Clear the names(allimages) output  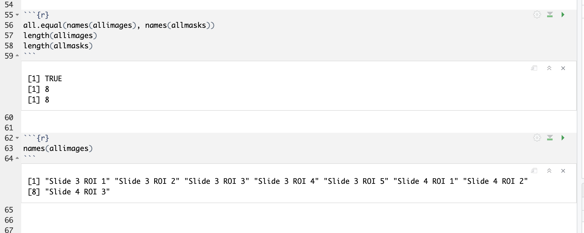point(563,171)
